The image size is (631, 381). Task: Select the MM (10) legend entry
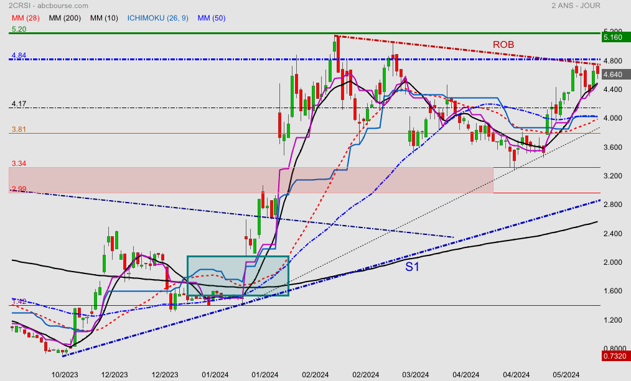(104, 18)
